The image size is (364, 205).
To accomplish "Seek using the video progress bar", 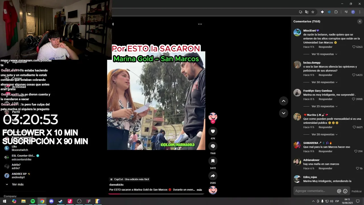I will (x=156, y=194).
